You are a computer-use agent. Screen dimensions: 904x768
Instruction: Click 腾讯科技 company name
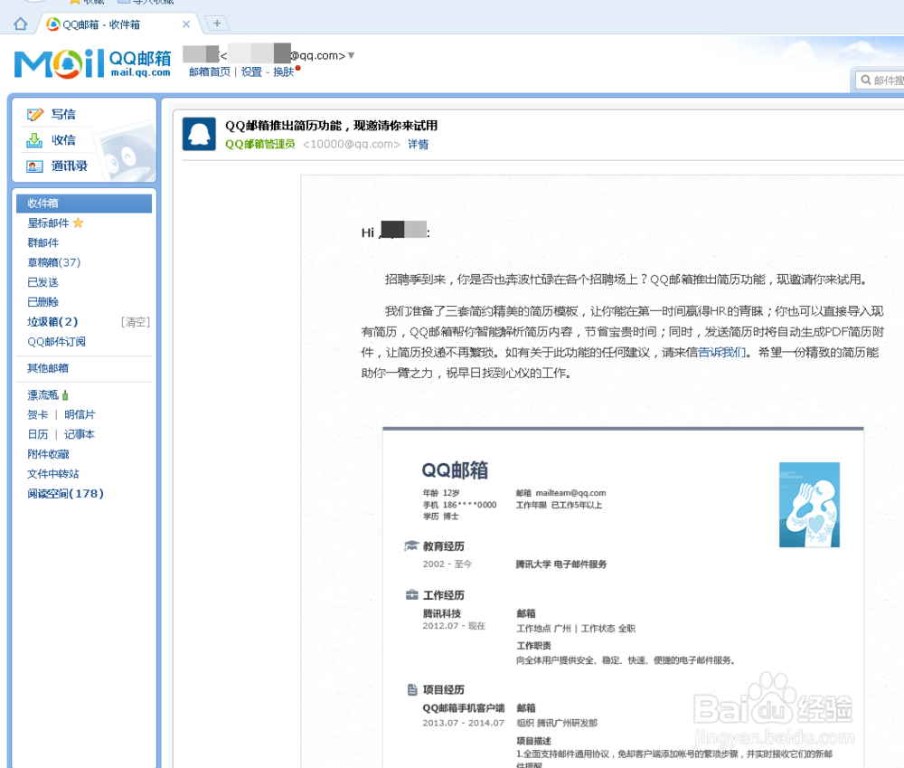442,613
